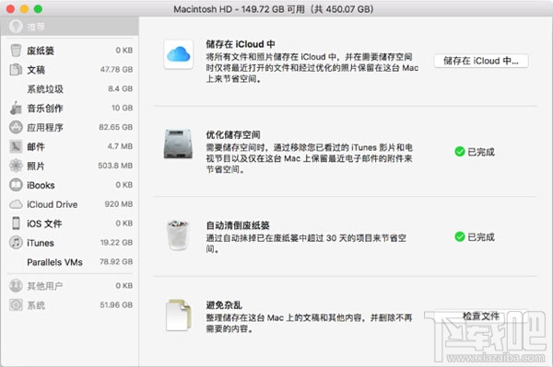This screenshot has height=367, width=553.
Task: Click the hard drive icon beside 优化储存空间
Action: [x=179, y=143]
